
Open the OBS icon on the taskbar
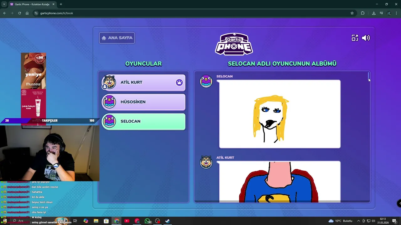coord(158,221)
